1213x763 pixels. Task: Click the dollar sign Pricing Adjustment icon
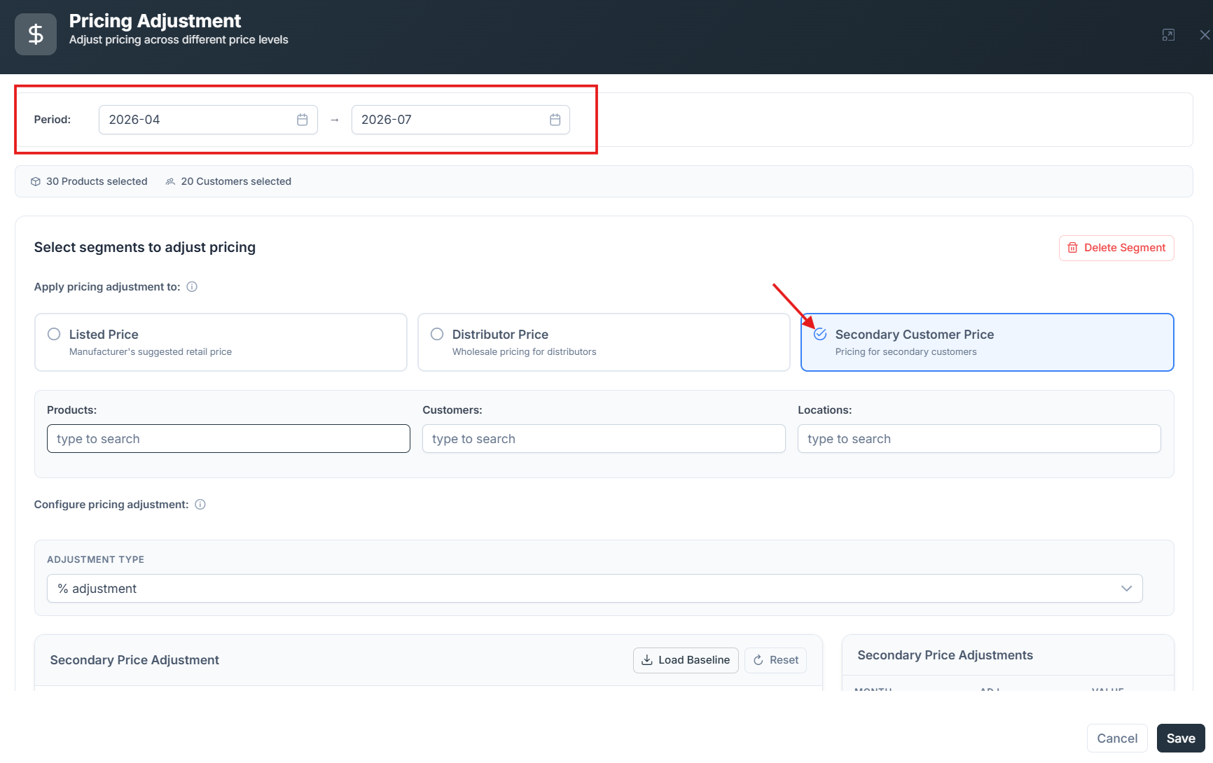[x=36, y=34]
